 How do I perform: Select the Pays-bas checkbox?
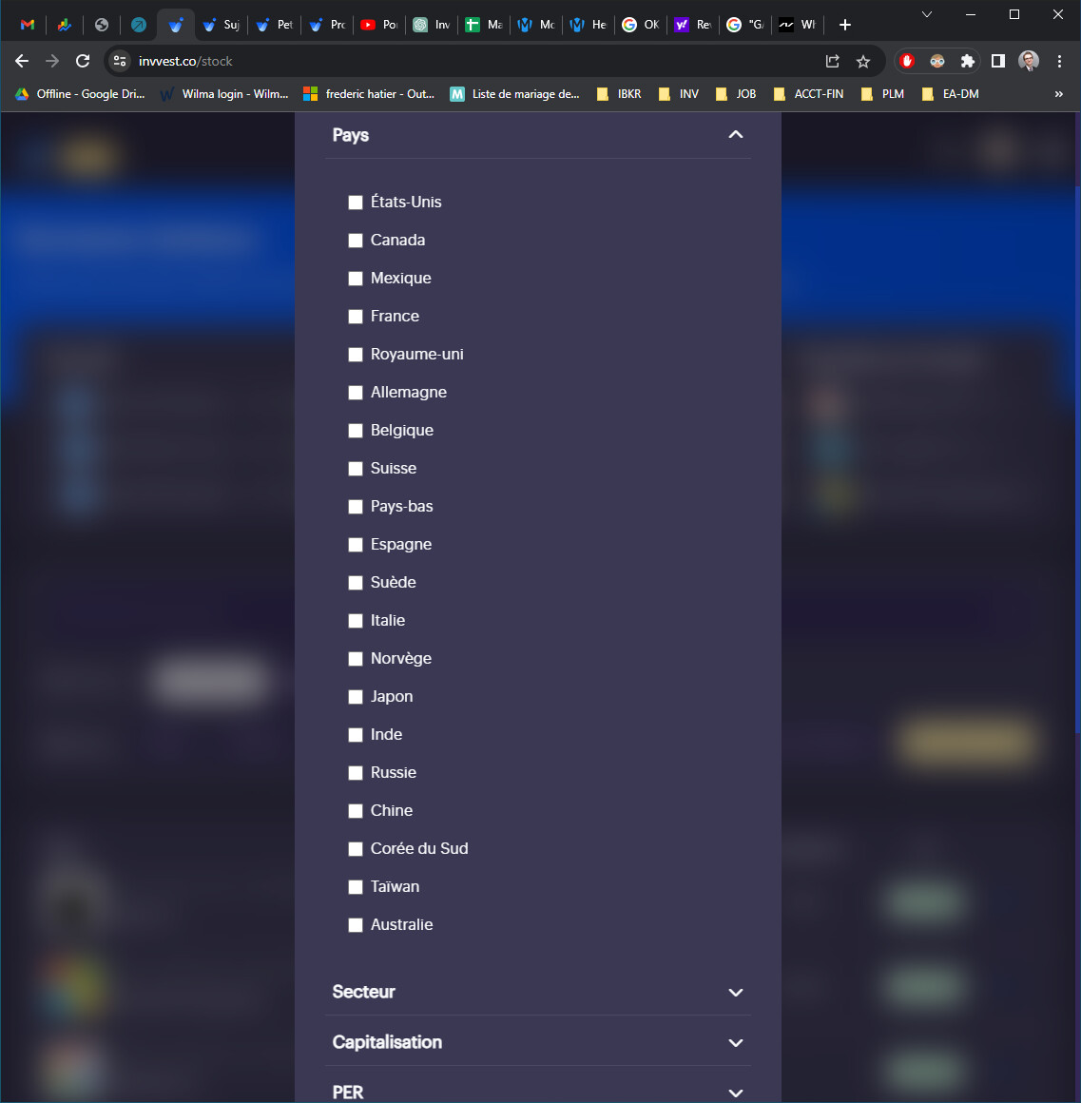[356, 507]
